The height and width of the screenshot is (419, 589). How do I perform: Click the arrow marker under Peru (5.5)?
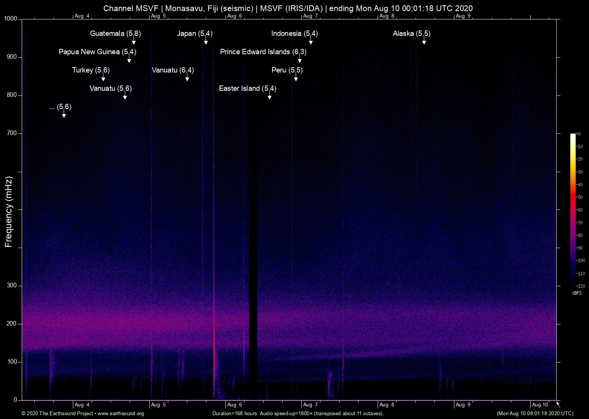(296, 78)
